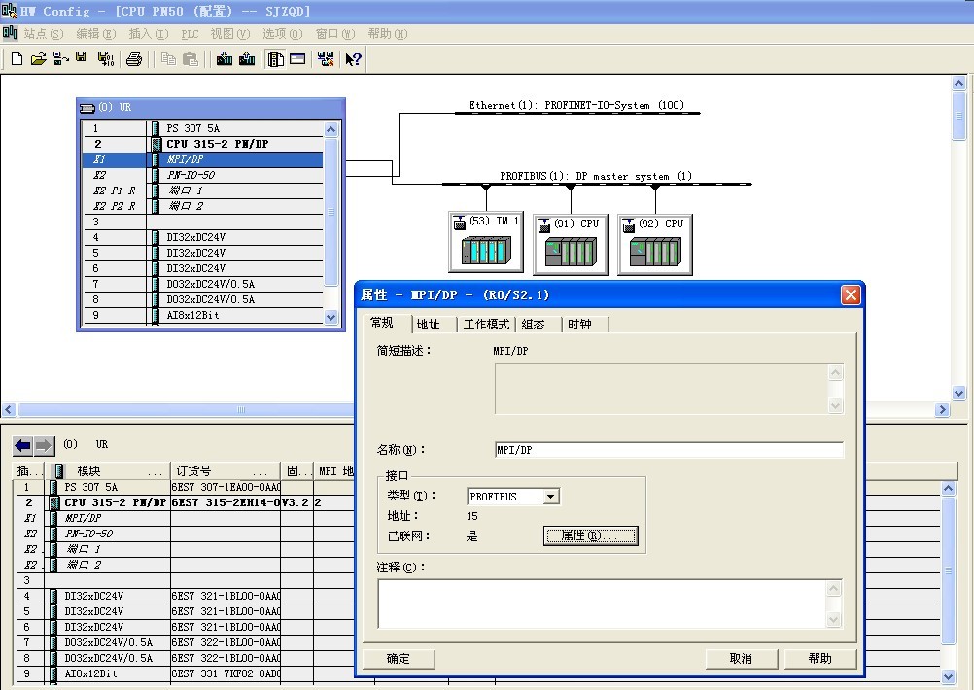Image resolution: width=974 pixels, height=690 pixels.
Task: Click the rack list scroll down arrow
Action: pyautogui.click(x=331, y=317)
